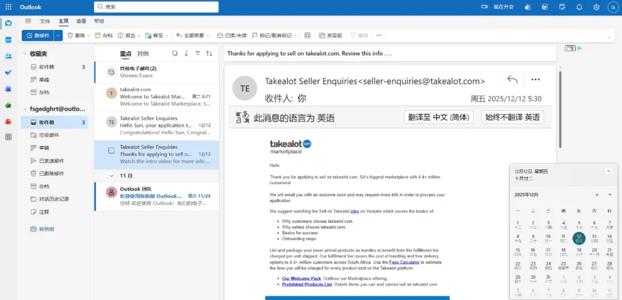
Task: Select the Focused (重点) inbox tab
Action: point(126,54)
